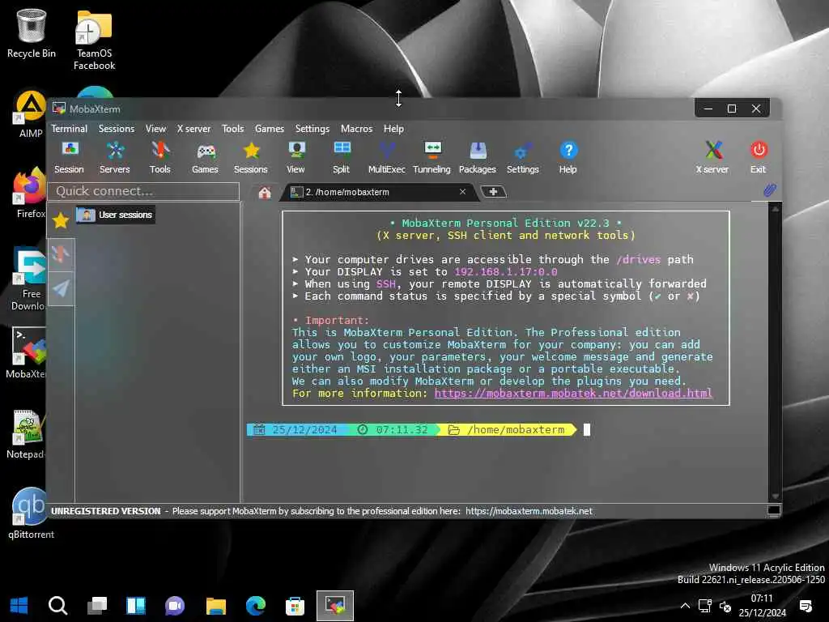Open the qBittorrent desktop icon

coord(31,513)
